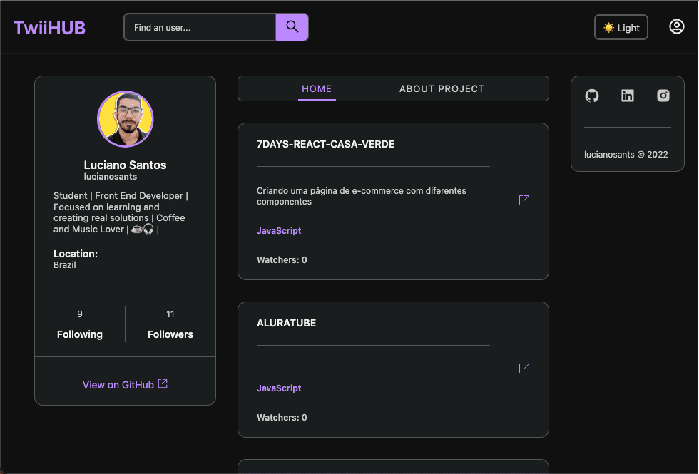The height and width of the screenshot is (474, 699).
Task: Click Luciano Santos profile avatar photo
Action: (x=125, y=119)
